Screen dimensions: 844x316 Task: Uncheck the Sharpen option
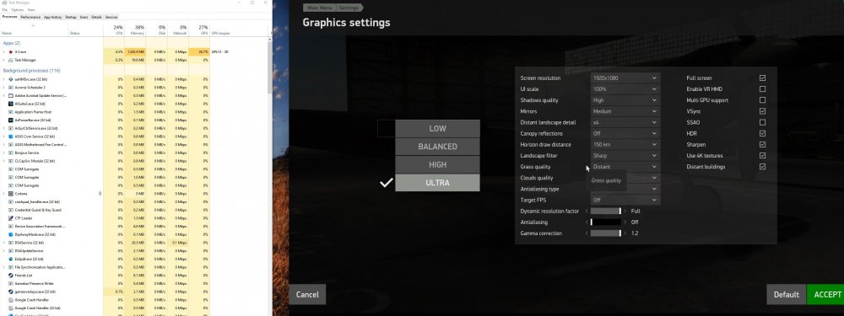point(763,145)
